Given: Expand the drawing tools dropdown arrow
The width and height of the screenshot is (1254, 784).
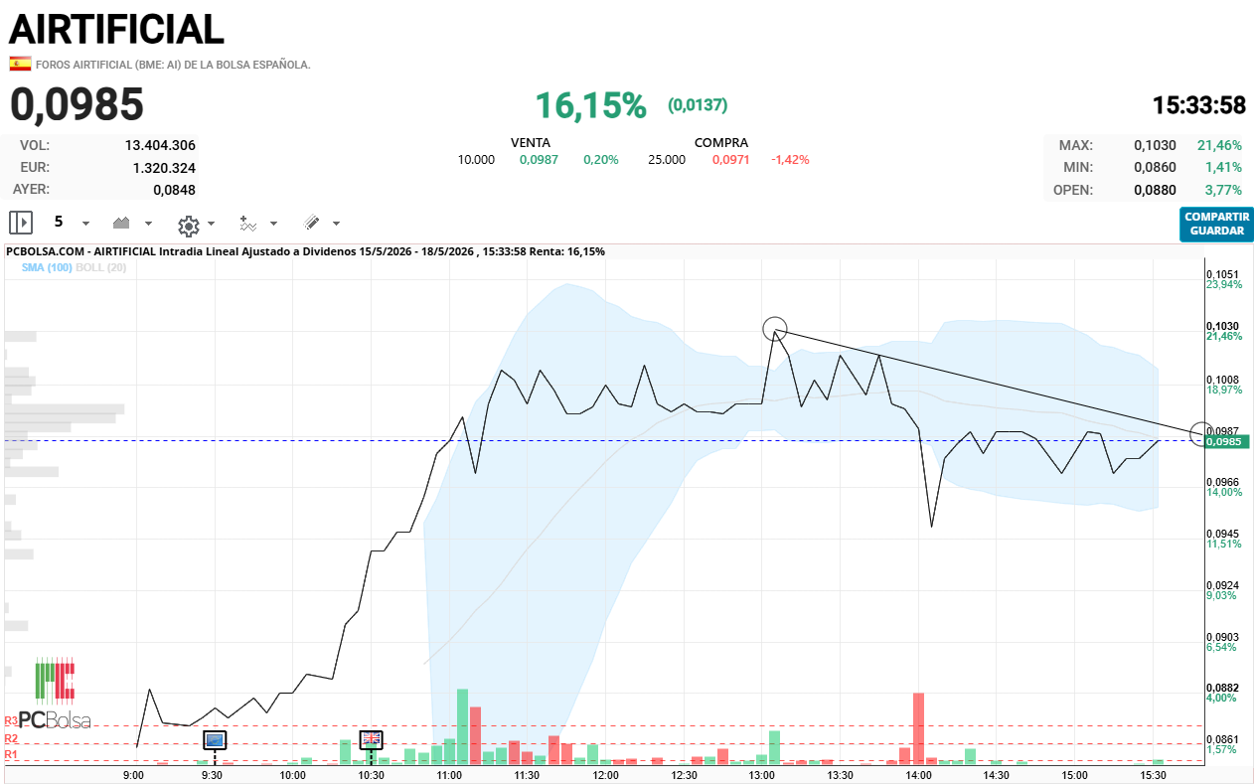Looking at the screenshot, I should (337, 224).
